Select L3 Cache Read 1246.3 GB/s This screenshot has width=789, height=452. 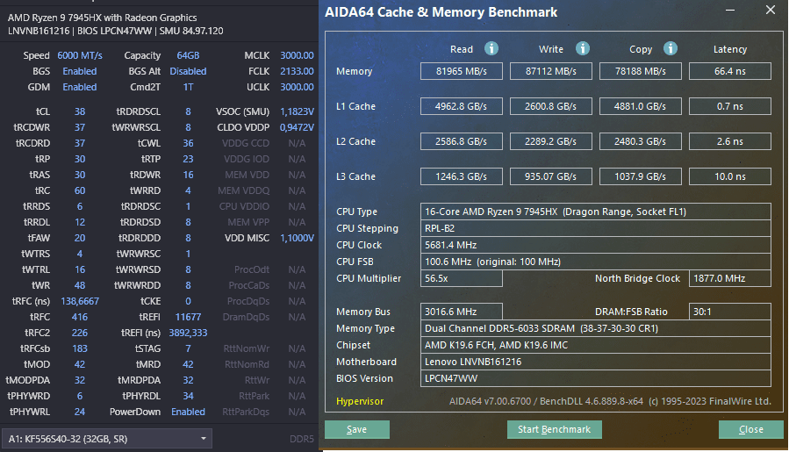coord(462,176)
